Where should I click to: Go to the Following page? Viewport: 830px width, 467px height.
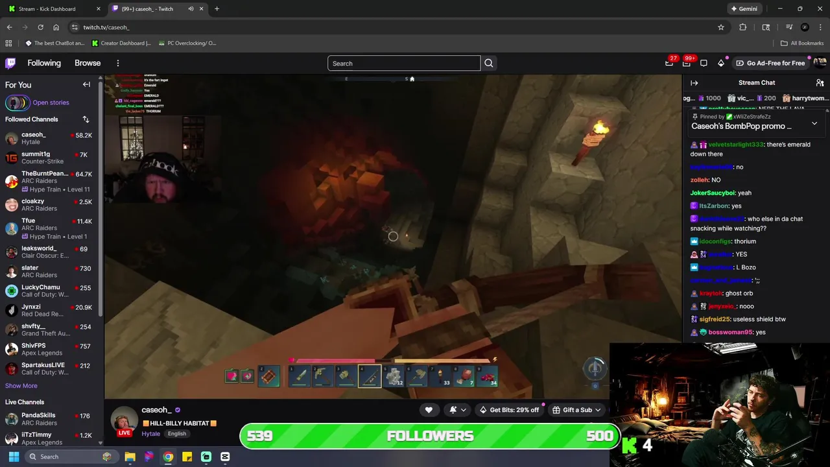pyautogui.click(x=44, y=63)
